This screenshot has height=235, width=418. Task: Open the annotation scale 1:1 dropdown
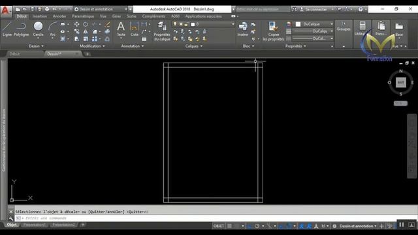pos(325,226)
